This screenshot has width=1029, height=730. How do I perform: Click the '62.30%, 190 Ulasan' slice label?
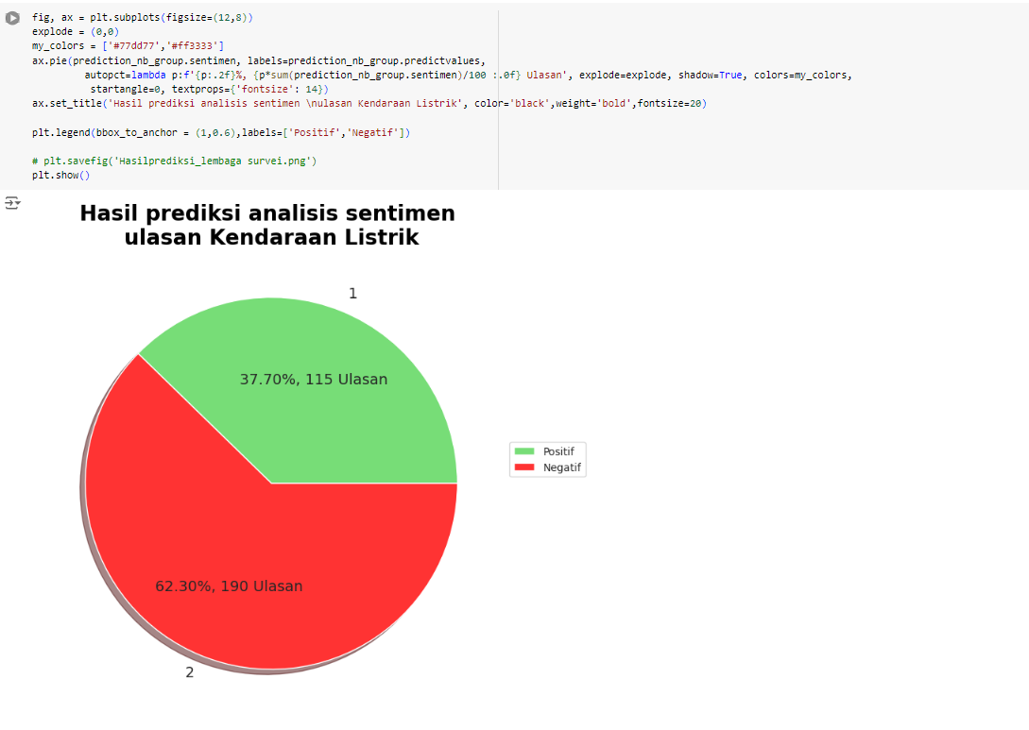tap(229, 586)
